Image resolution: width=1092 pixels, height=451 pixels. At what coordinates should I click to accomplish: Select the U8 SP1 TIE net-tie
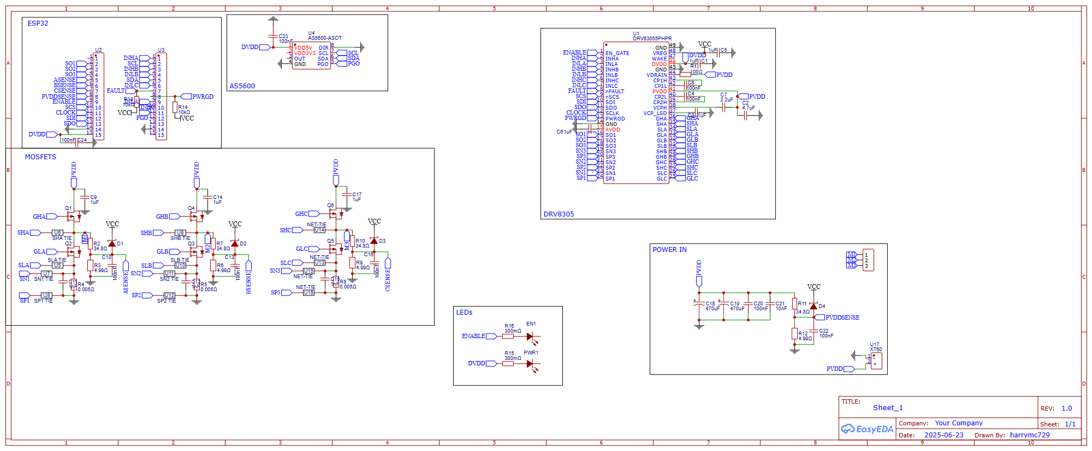46,296
